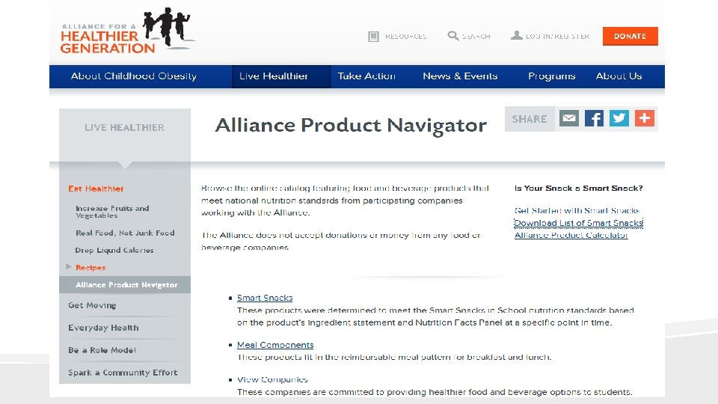This screenshot has width=718, height=404.
Task: Open About Childhood Obesity menu
Action: click(x=134, y=76)
